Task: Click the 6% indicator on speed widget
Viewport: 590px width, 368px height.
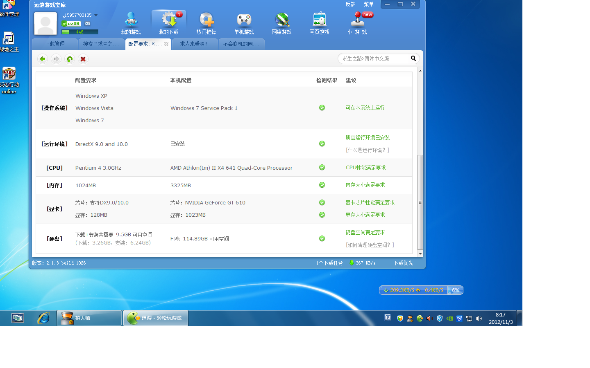Action: [456, 290]
